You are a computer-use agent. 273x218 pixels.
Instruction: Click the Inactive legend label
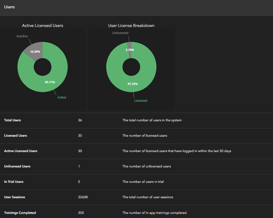[22, 36]
